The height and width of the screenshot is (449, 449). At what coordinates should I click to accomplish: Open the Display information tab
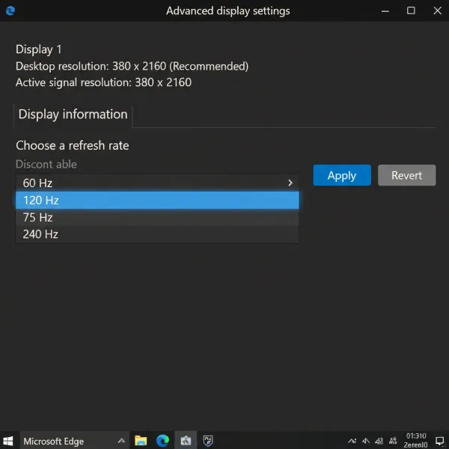(x=73, y=114)
